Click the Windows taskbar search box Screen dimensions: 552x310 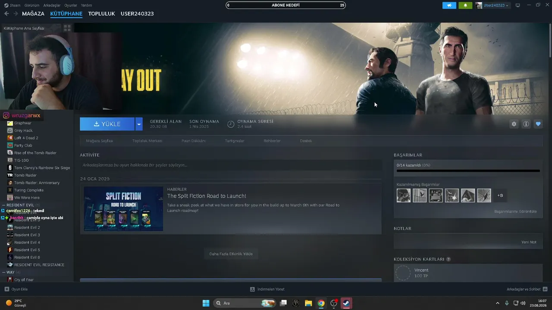[245, 303]
